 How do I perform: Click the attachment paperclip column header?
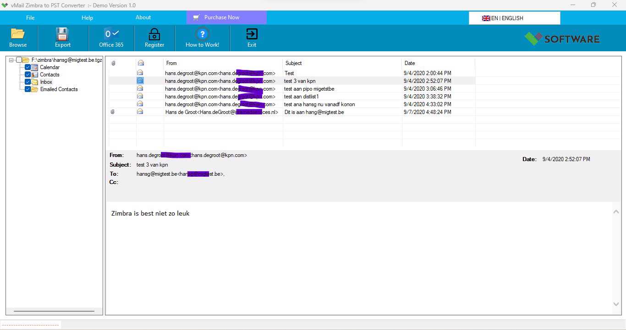tap(113, 63)
